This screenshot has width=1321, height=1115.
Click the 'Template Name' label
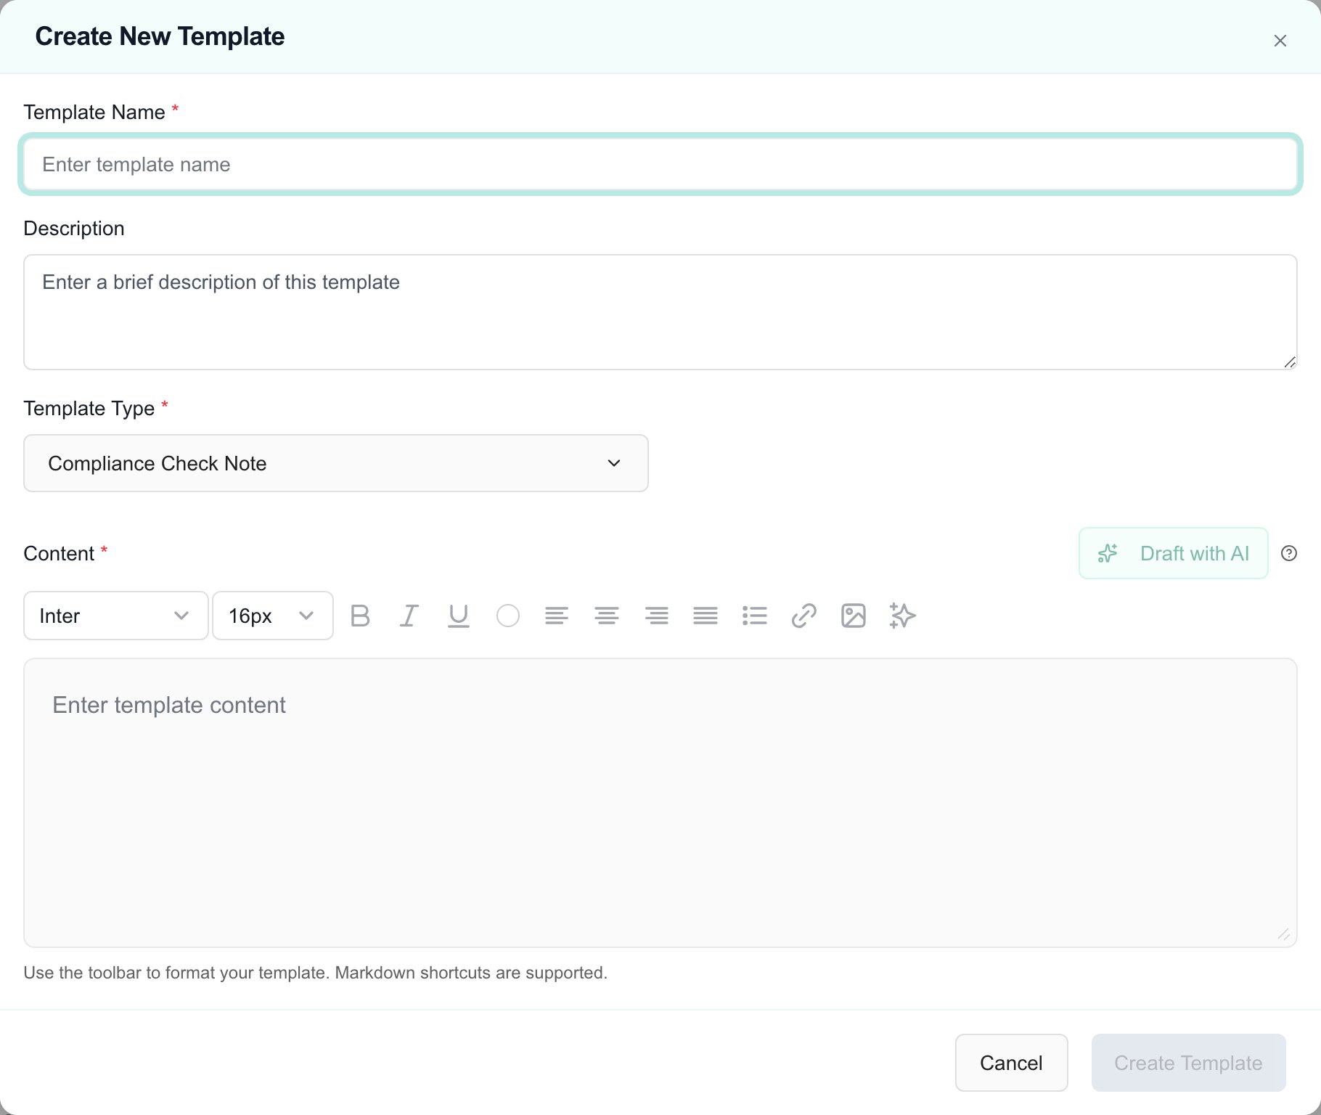pos(94,113)
